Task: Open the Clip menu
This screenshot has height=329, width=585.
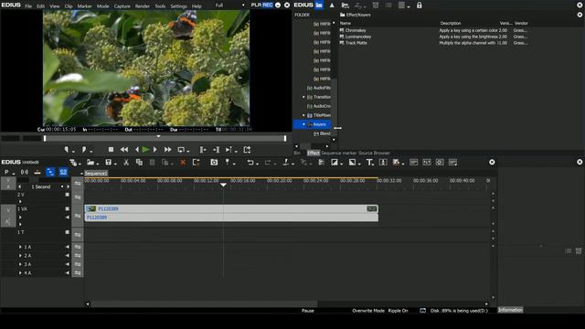Action: [x=69, y=6]
